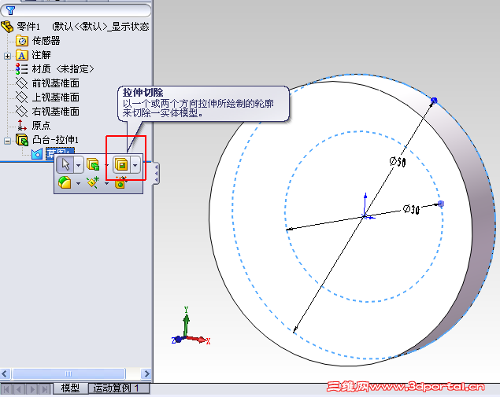Click the previous-tab navigation arrow

(x=20, y=388)
